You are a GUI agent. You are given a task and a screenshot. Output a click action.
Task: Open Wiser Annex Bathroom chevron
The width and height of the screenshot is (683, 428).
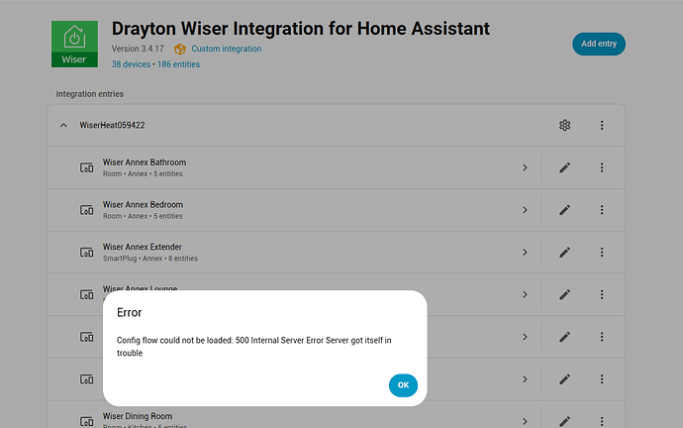(525, 167)
